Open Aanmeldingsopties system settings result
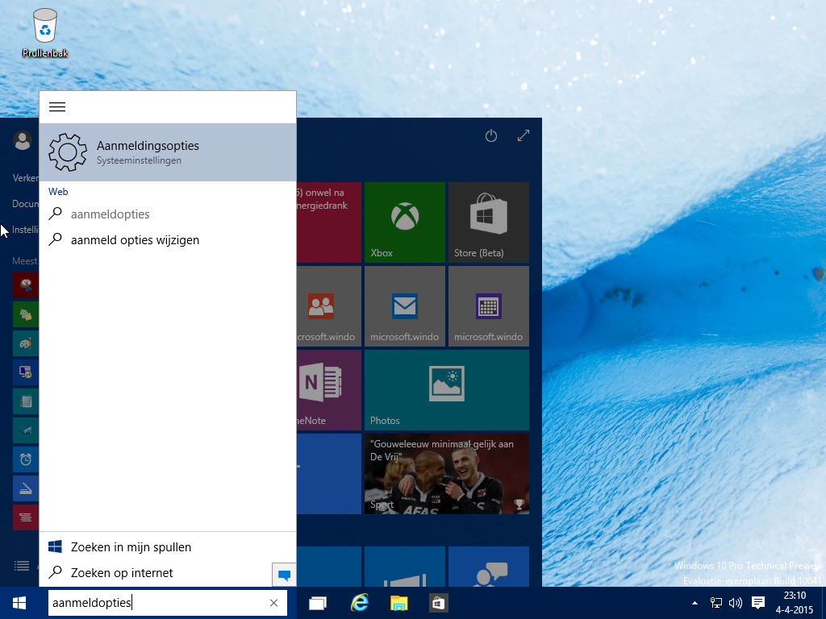The width and height of the screenshot is (826, 619). coord(168,152)
